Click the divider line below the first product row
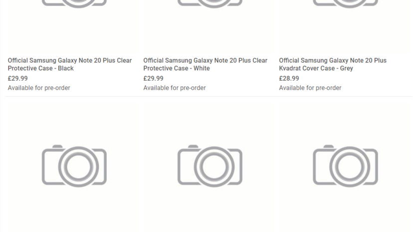This screenshot has width=413, height=232. [x=206, y=96]
